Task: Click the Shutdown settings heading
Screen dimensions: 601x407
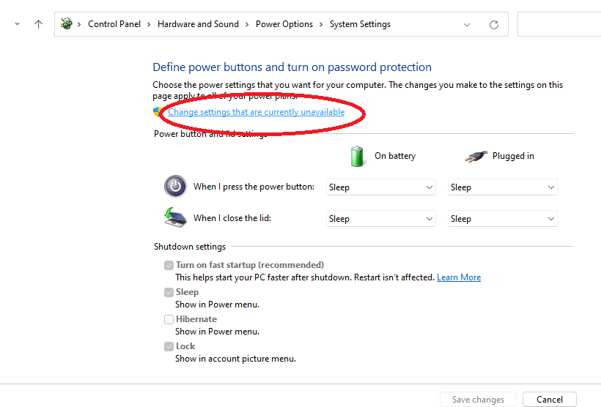Action: (x=190, y=247)
